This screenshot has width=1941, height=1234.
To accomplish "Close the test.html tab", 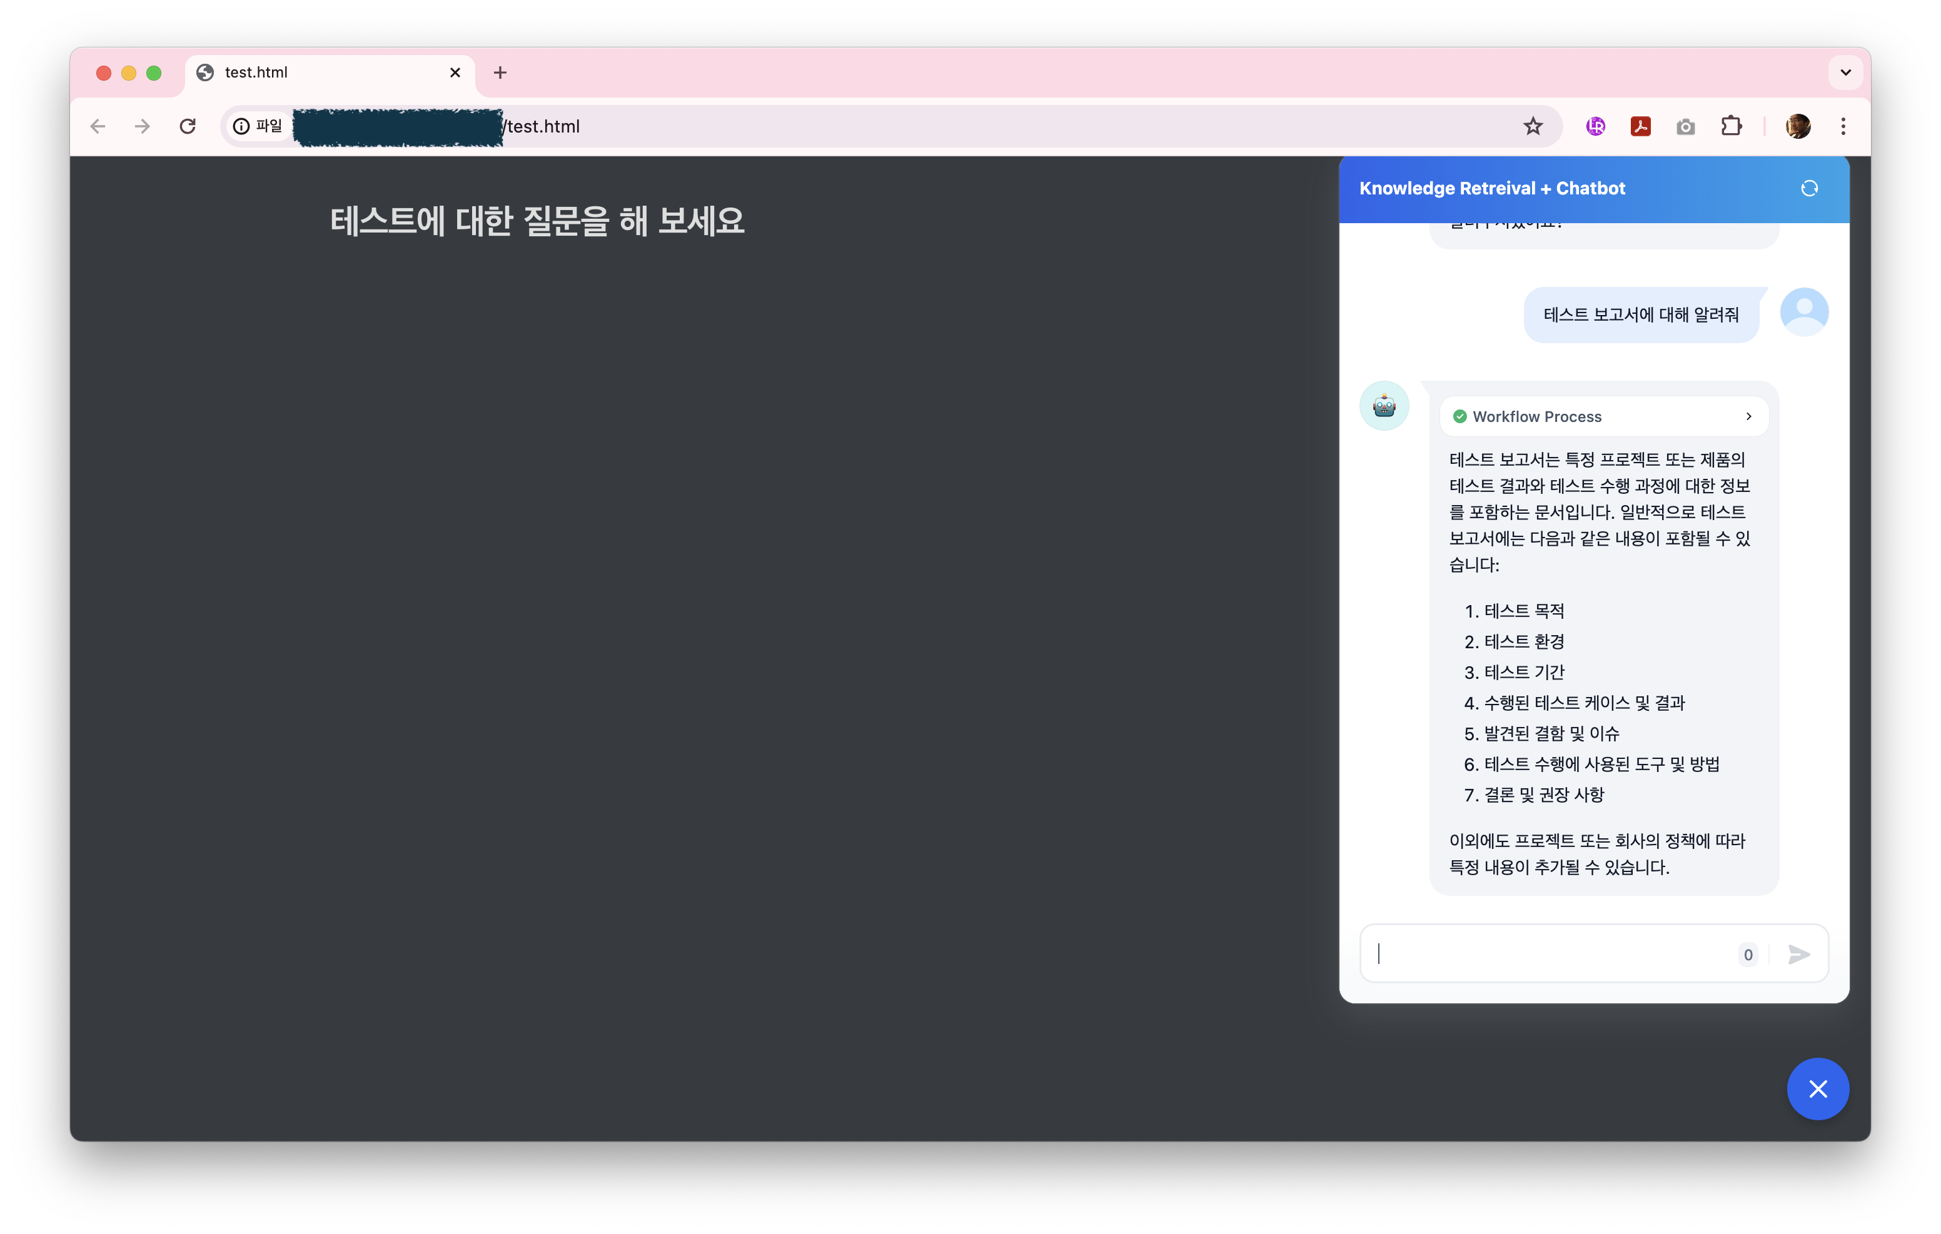I will click(x=455, y=73).
